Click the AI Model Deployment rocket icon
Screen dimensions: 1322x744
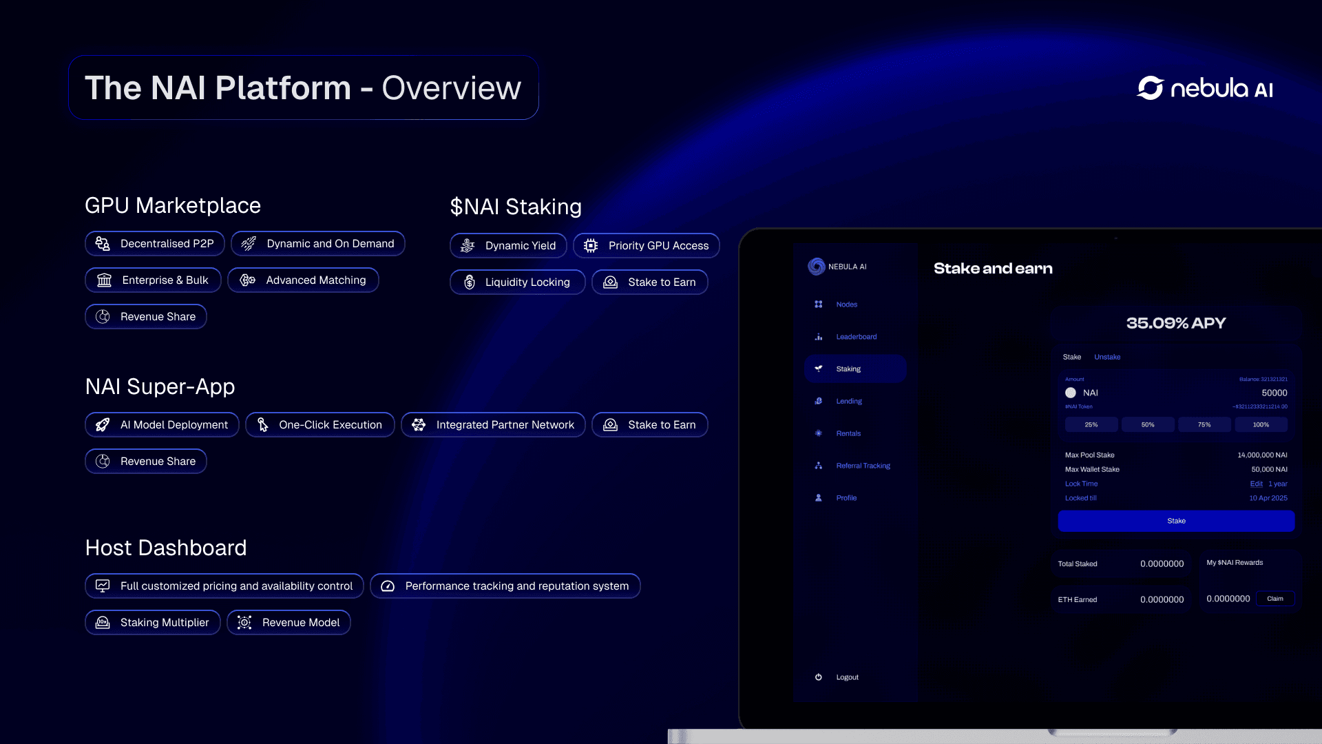tap(103, 425)
